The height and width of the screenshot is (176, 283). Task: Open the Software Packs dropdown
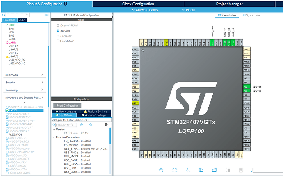coord(145,10)
